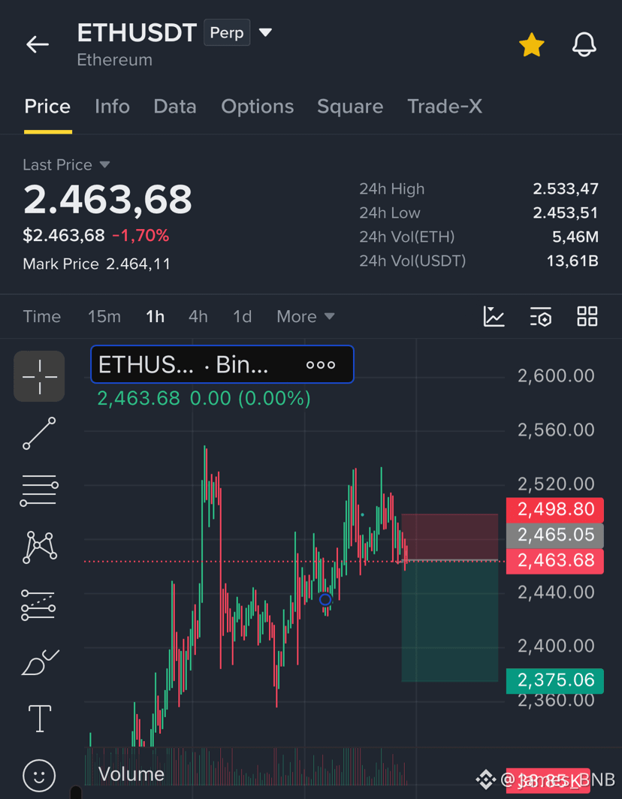Switch to the Price tab
Viewport: 622px width, 799px height.
47,107
